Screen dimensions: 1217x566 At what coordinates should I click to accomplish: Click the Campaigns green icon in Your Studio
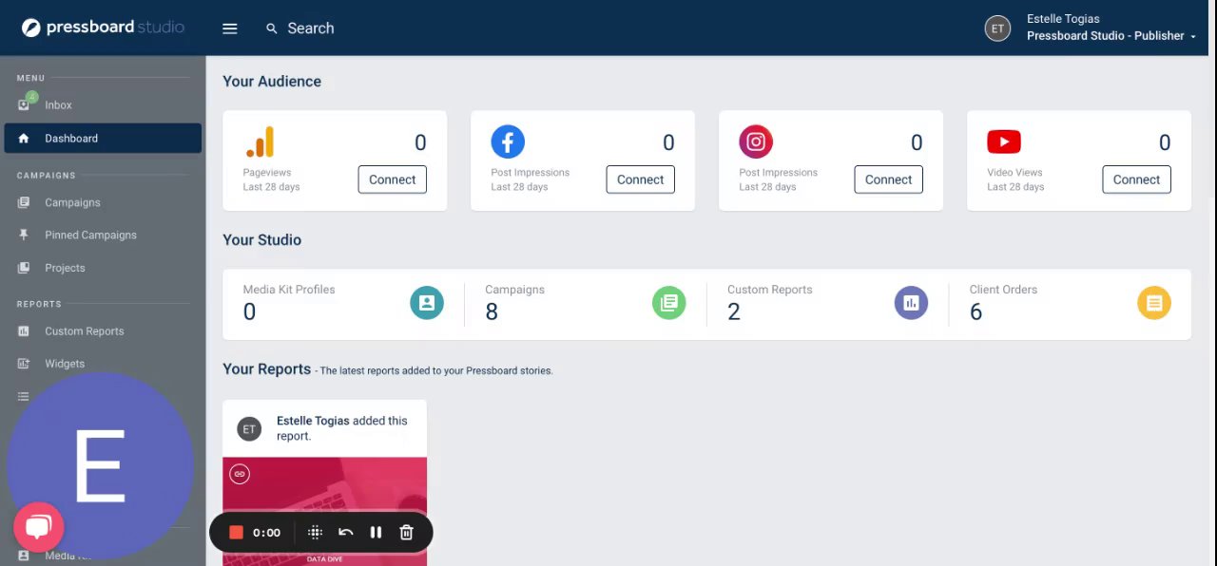[669, 303]
